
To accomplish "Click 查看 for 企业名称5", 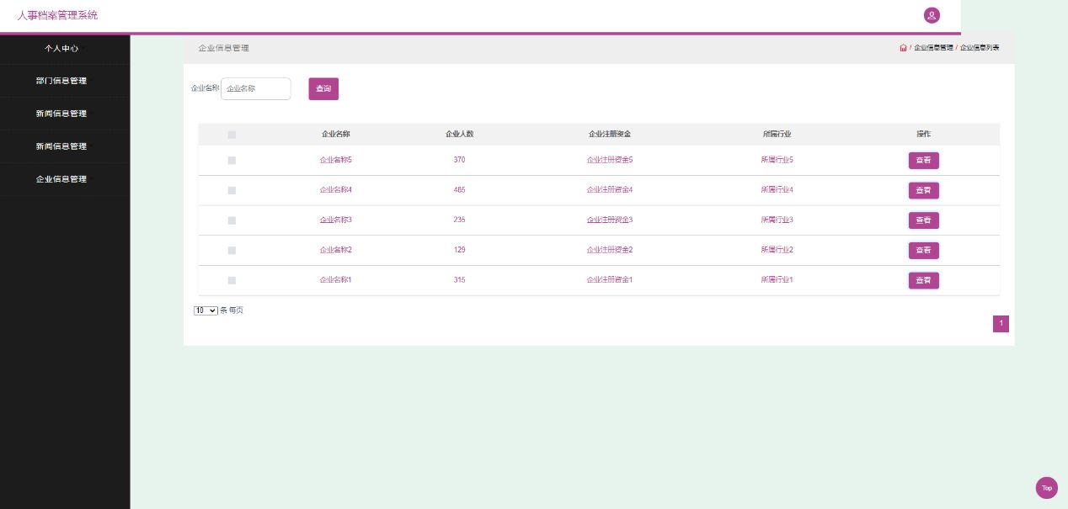I will pos(923,160).
